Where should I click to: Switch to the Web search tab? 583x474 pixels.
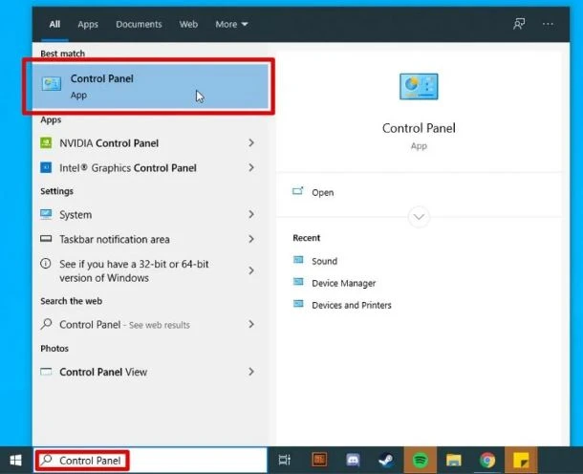(188, 24)
